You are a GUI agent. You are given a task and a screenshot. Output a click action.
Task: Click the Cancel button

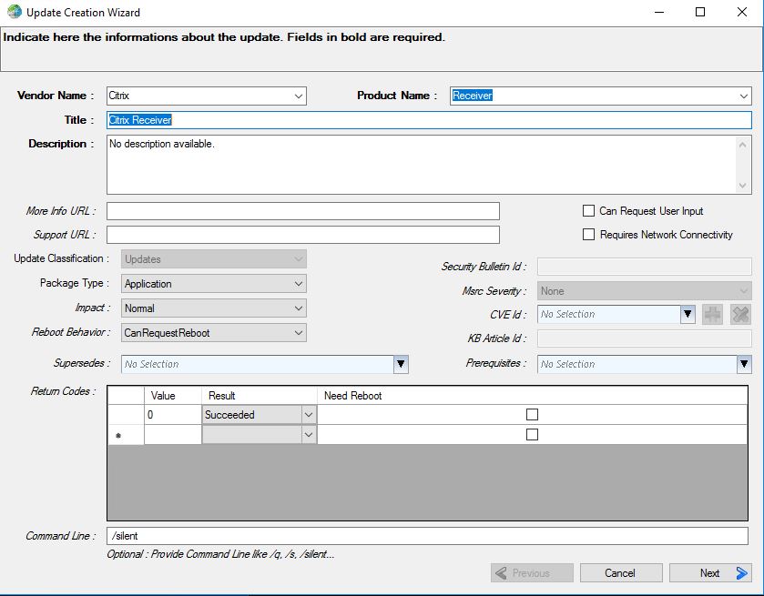click(x=621, y=573)
